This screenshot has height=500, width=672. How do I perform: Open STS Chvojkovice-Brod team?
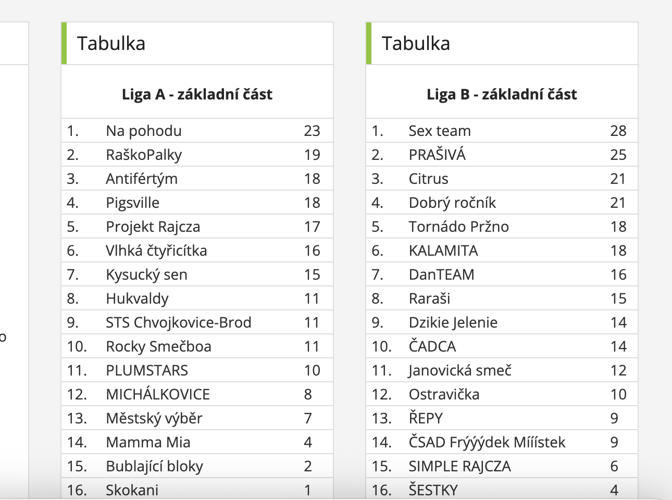coord(178,322)
